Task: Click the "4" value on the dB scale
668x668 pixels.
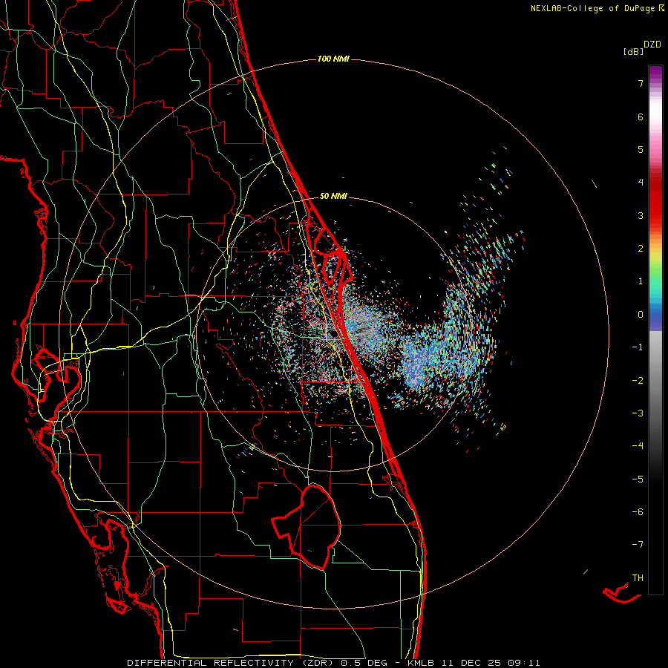Action: pyautogui.click(x=641, y=183)
